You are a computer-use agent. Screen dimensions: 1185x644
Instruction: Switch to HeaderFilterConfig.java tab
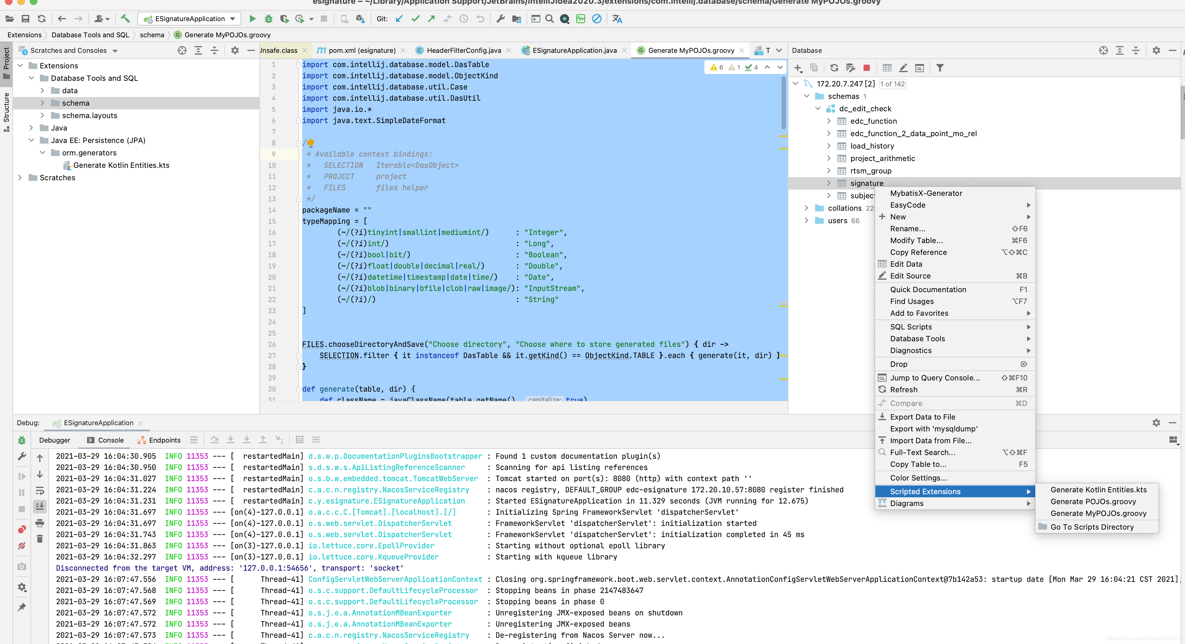point(463,51)
